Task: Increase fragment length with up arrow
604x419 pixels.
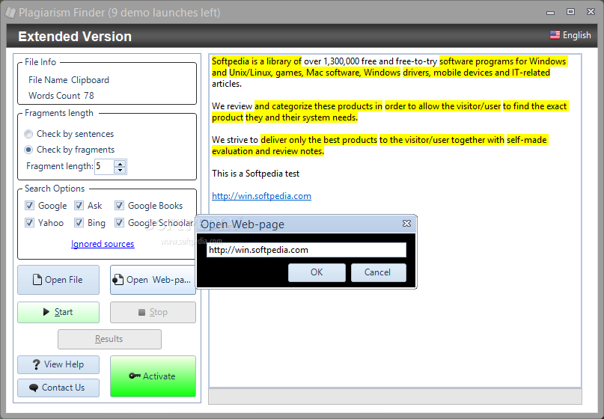Action: click(x=121, y=163)
